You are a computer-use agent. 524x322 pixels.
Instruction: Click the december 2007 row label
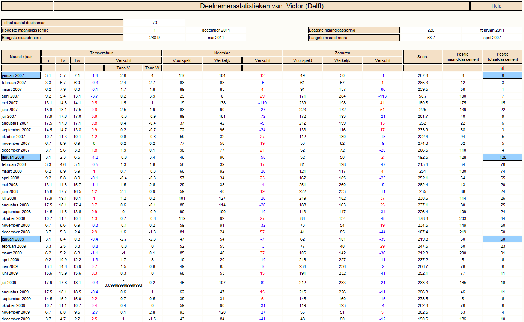click(16, 150)
